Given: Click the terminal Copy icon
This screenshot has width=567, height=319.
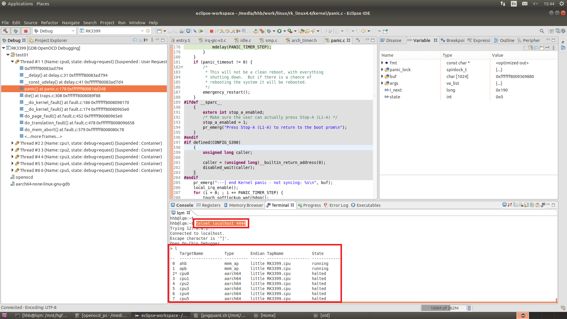Looking at the screenshot, I should pos(532,205).
